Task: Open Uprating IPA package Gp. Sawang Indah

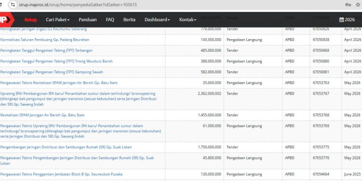Action: pos(78,99)
